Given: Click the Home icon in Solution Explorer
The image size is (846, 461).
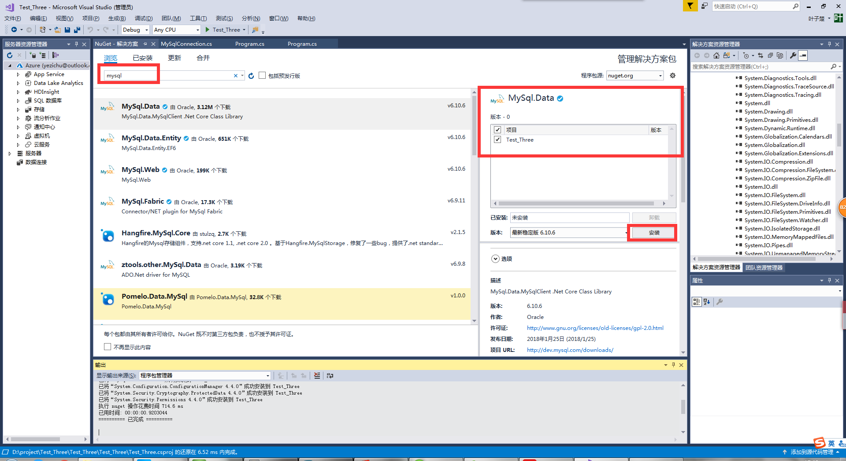Looking at the screenshot, I should coord(716,55).
